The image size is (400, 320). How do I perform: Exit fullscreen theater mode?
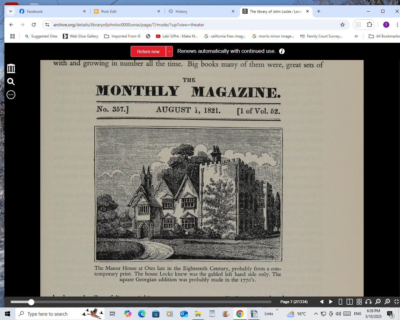tap(396, 302)
